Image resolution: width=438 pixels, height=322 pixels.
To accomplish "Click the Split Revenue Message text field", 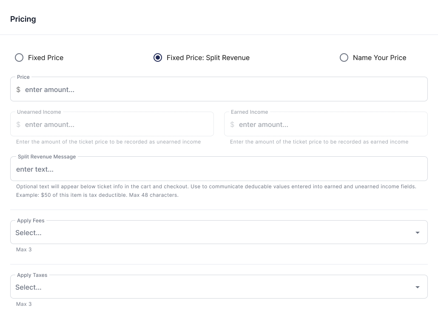I will [x=219, y=169].
